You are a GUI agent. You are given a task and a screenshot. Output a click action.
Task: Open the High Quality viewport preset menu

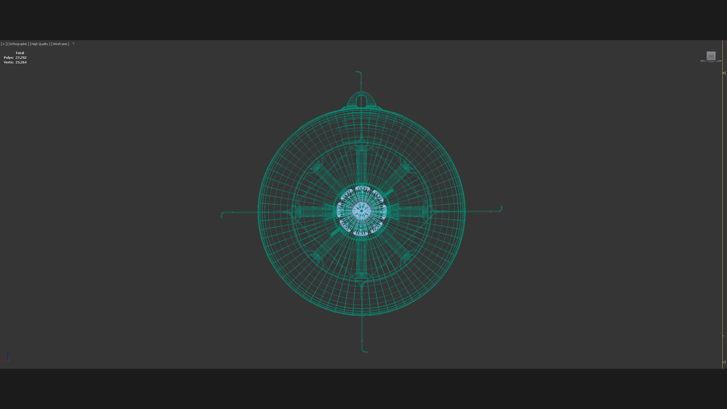click(x=40, y=44)
